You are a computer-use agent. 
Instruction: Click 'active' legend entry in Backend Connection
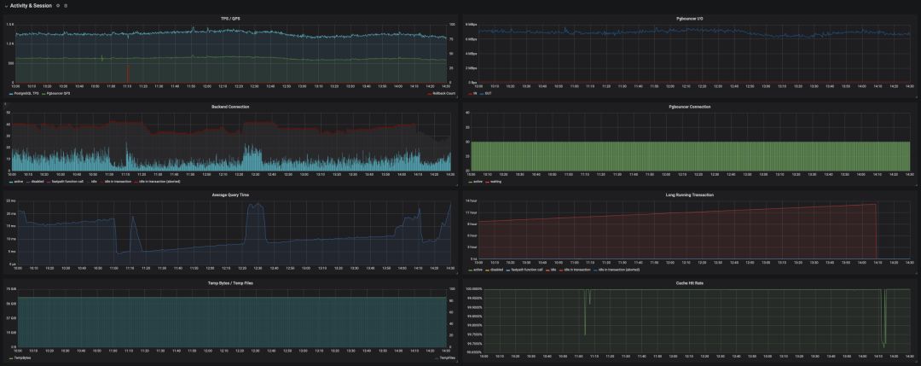click(16, 182)
